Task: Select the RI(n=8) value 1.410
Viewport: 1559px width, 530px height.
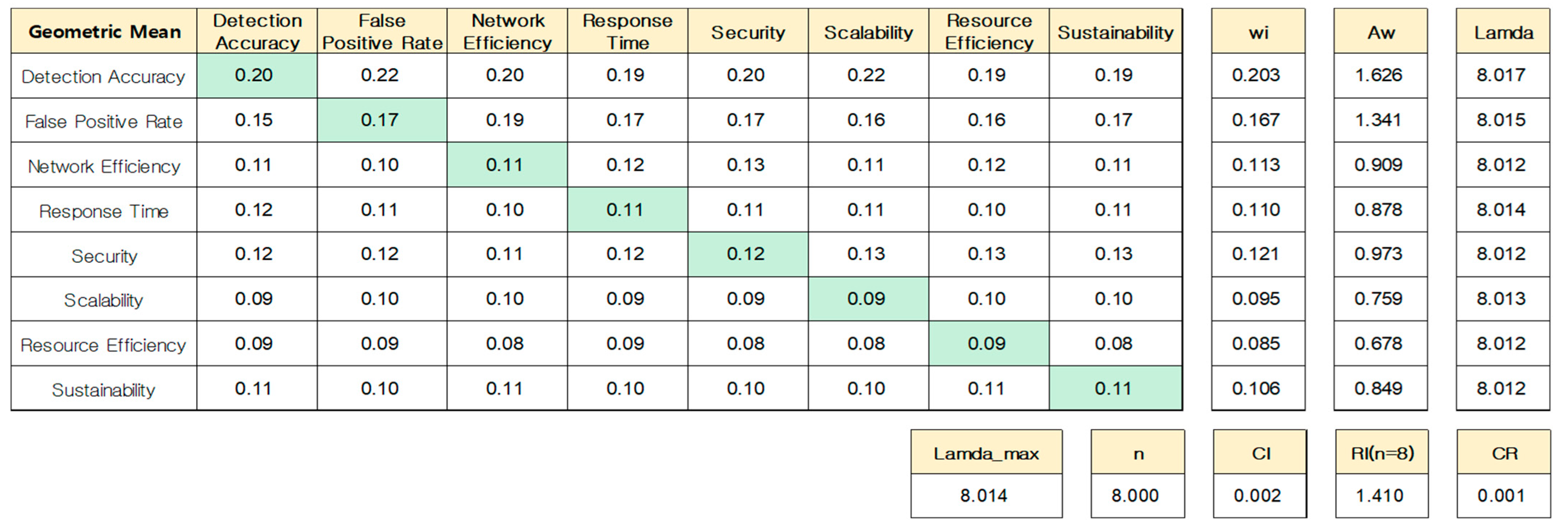Action: (x=1380, y=496)
